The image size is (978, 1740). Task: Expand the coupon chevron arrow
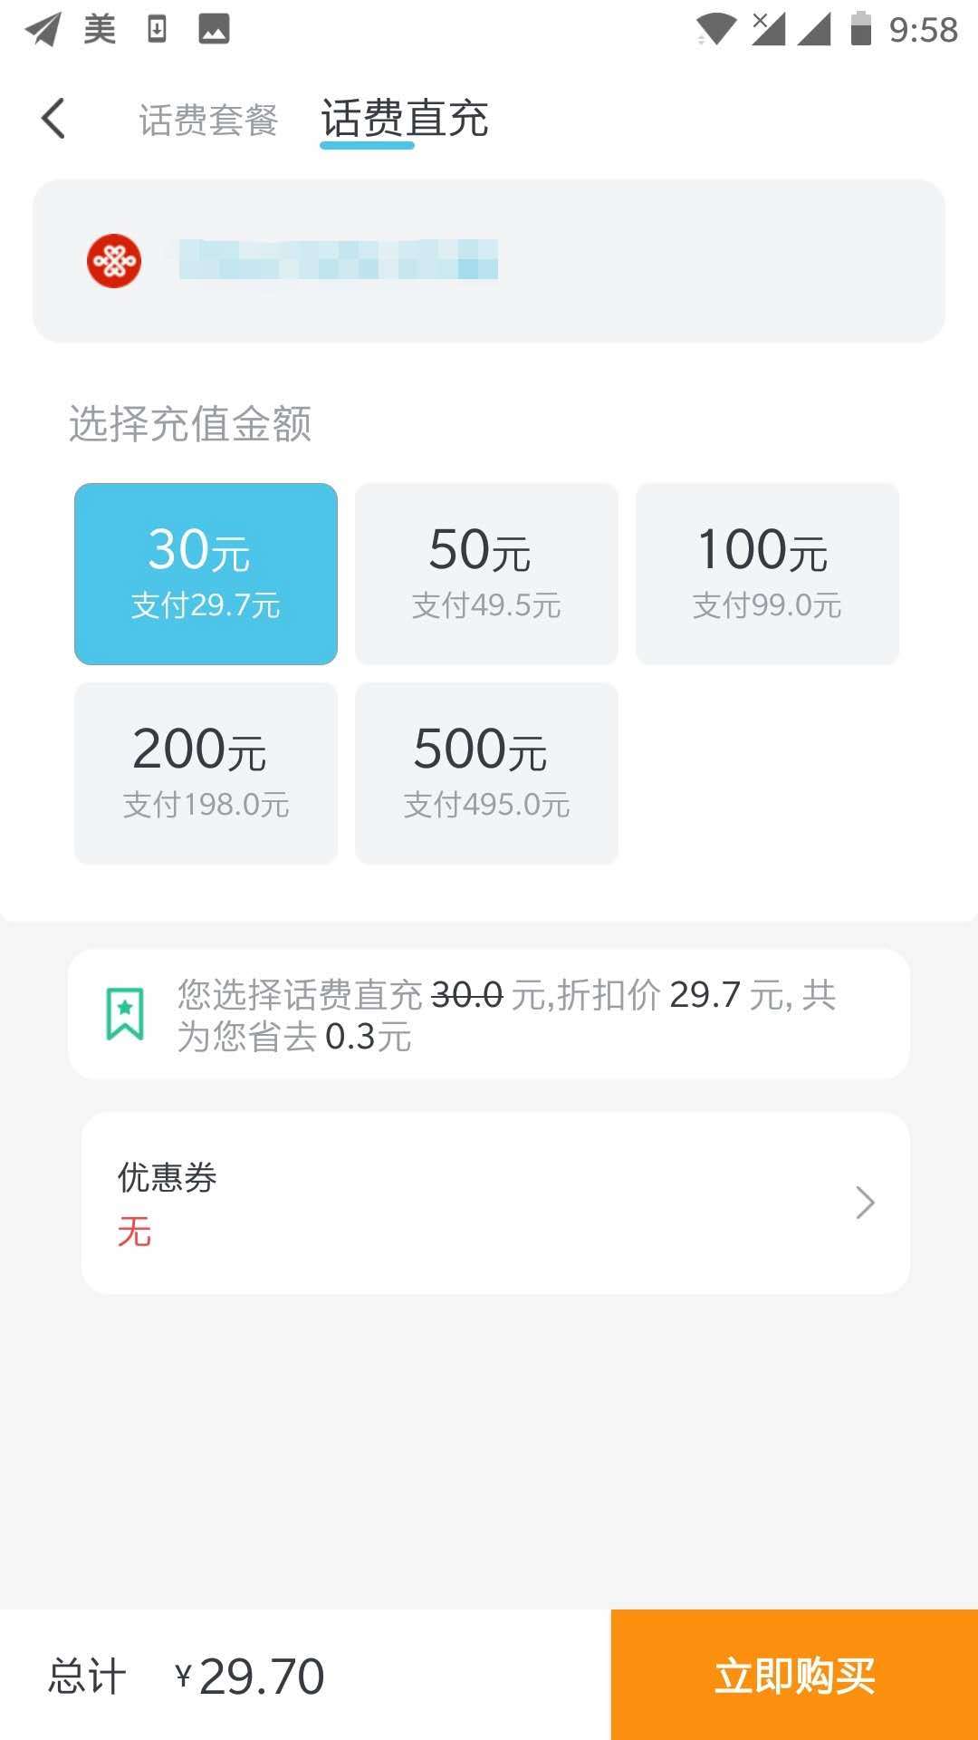pyautogui.click(x=865, y=1203)
